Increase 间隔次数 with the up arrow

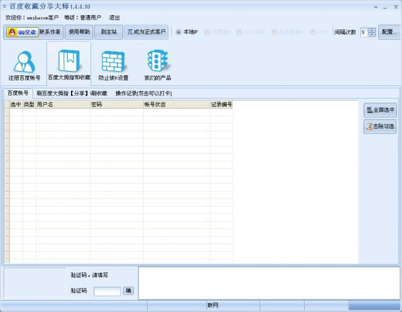point(372,30)
